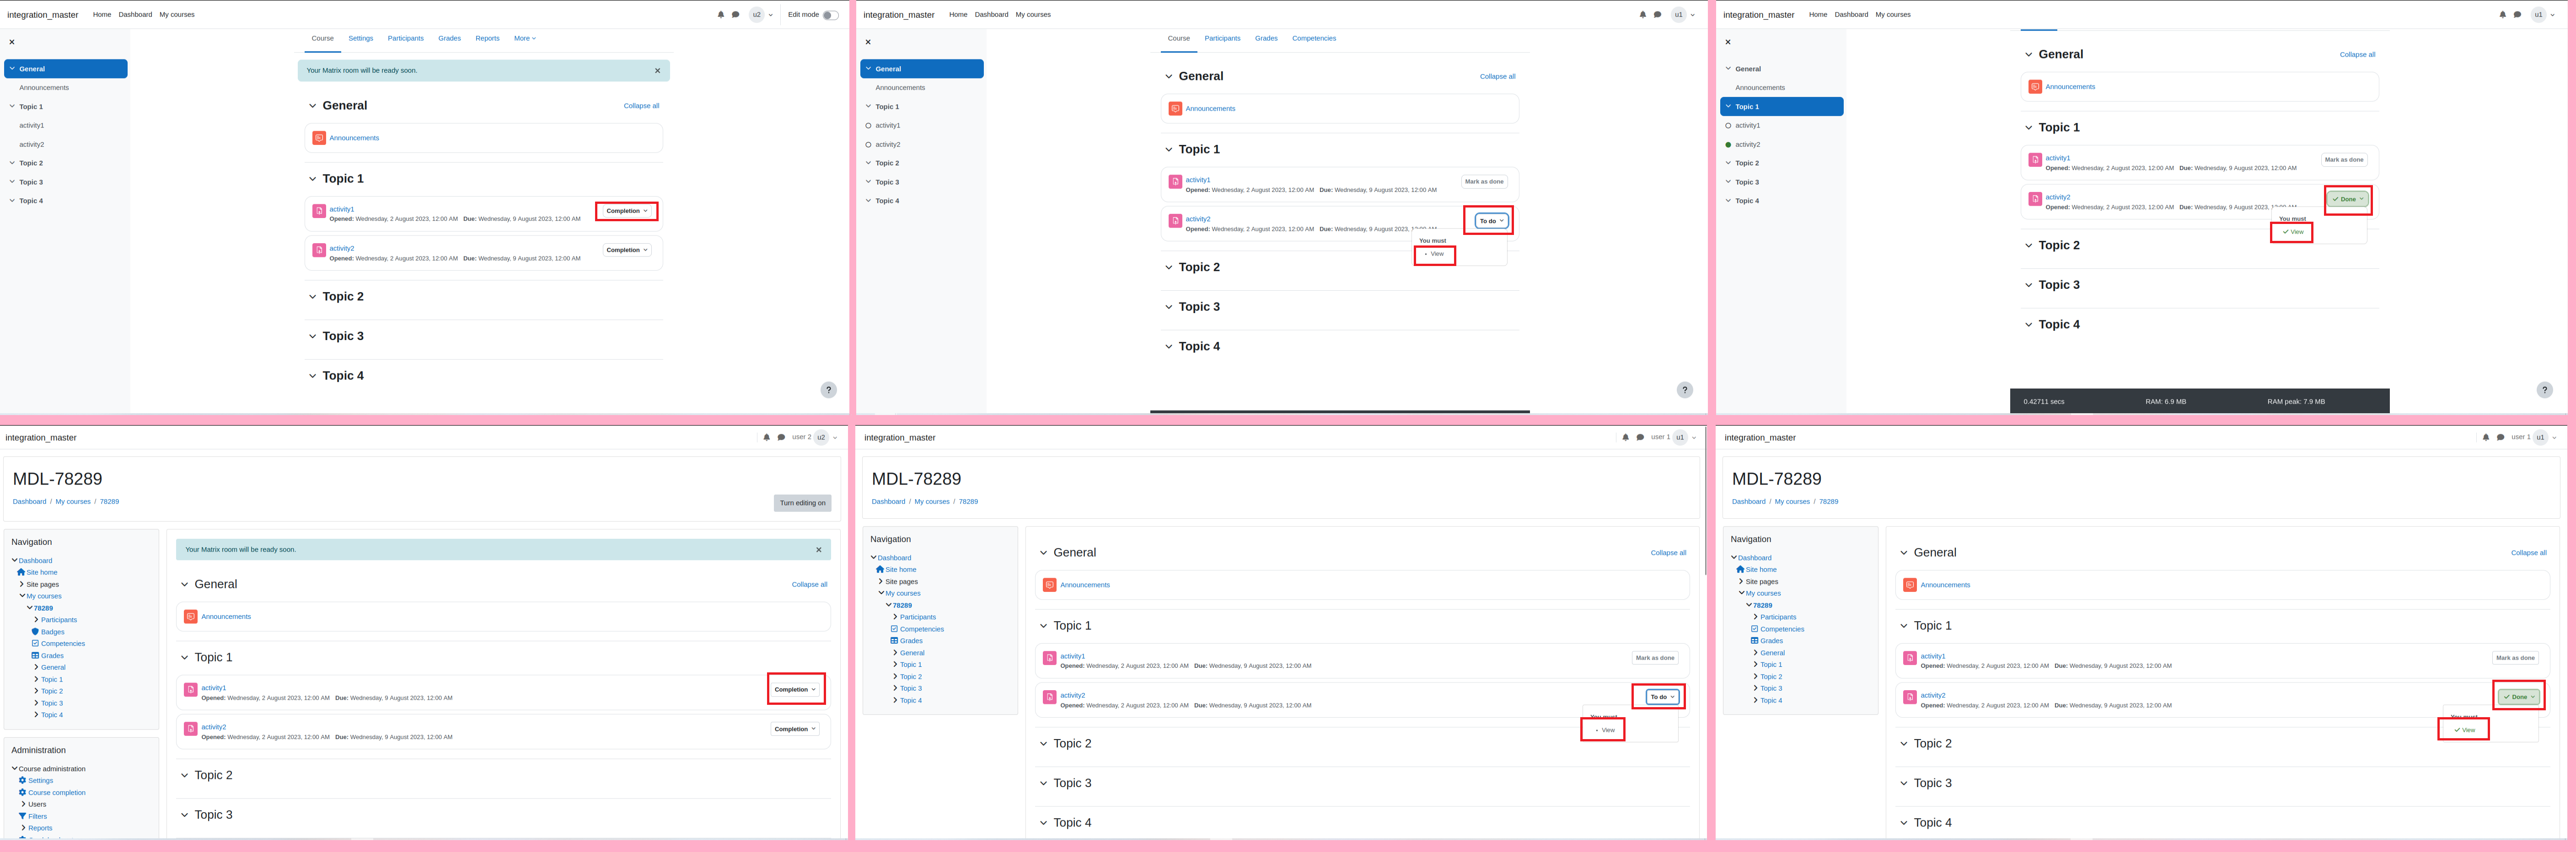Open messaging bubble icon in top-right panel
This screenshot has width=2576, height=852.
tap(2517, 15)
